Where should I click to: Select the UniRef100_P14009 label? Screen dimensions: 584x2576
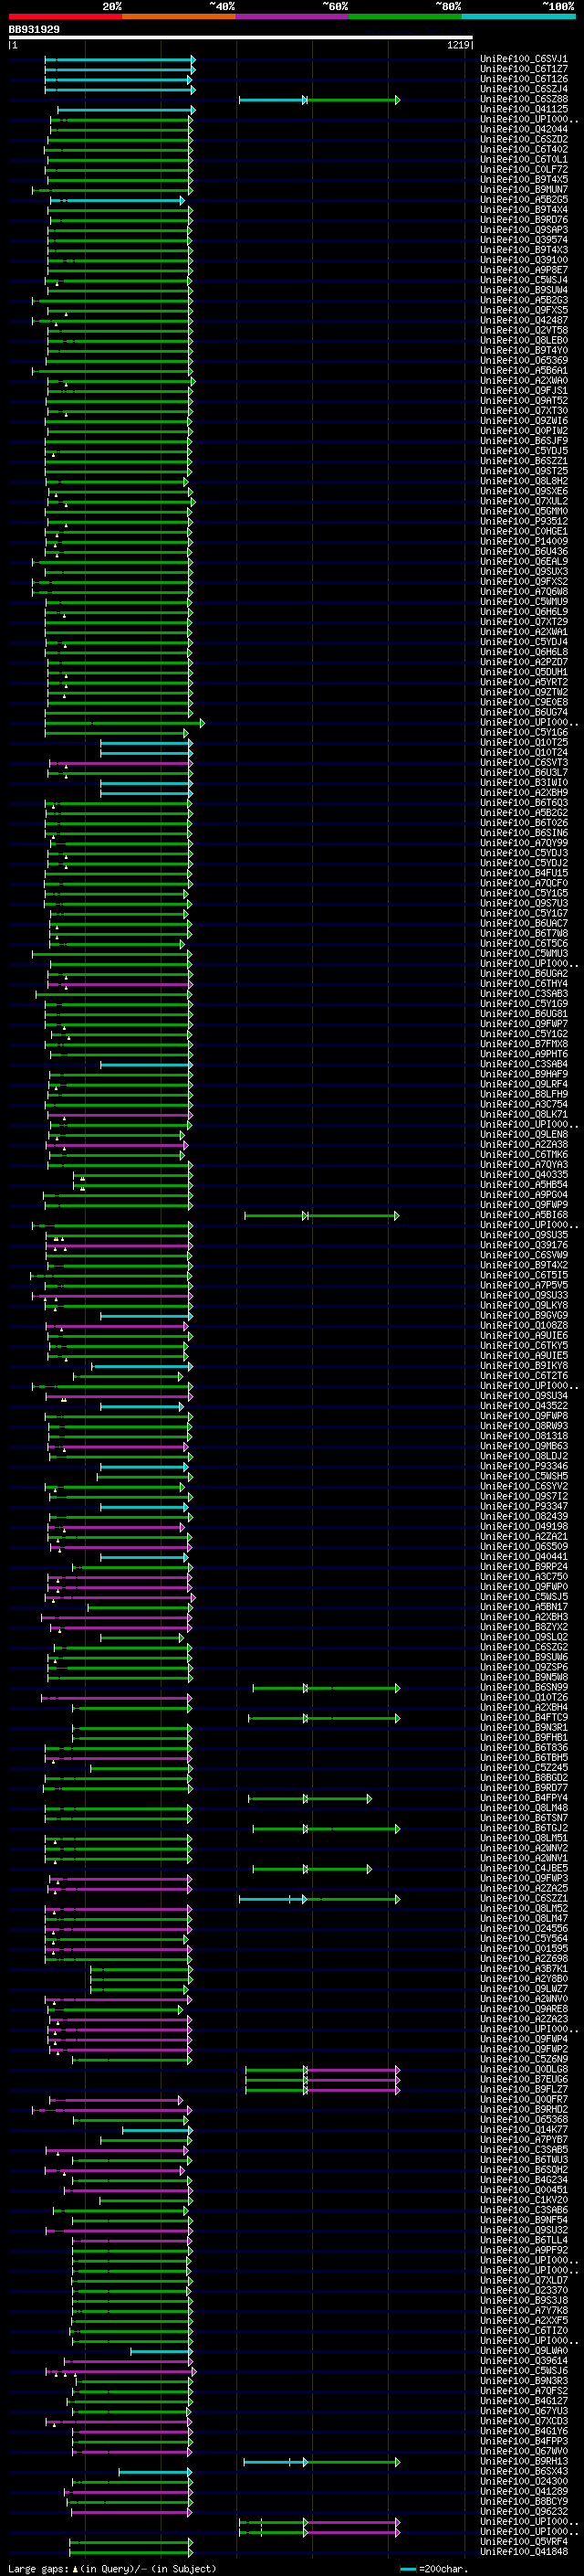point(524,541)
